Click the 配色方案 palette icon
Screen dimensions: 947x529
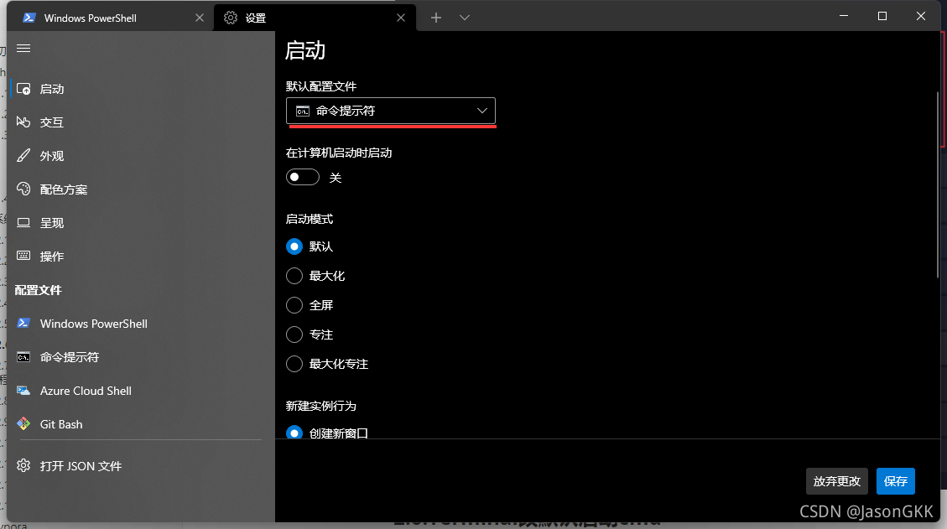pyautogui.click(x=23, y=189)
